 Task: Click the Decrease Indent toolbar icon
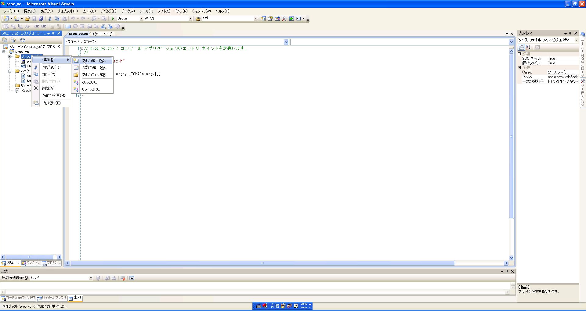(x=36, y=27)
